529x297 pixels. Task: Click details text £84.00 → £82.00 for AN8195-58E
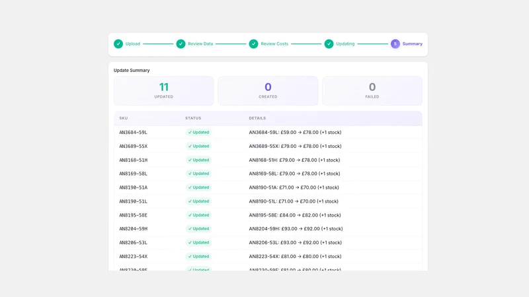point(295,215)
